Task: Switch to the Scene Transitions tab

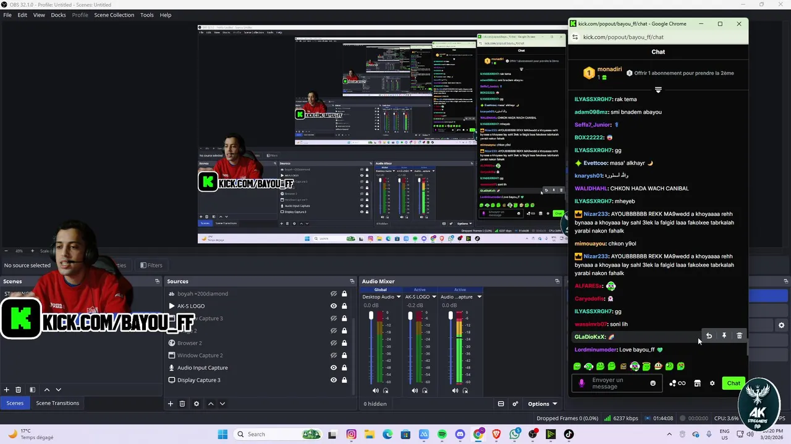Action: pos(57,403)
